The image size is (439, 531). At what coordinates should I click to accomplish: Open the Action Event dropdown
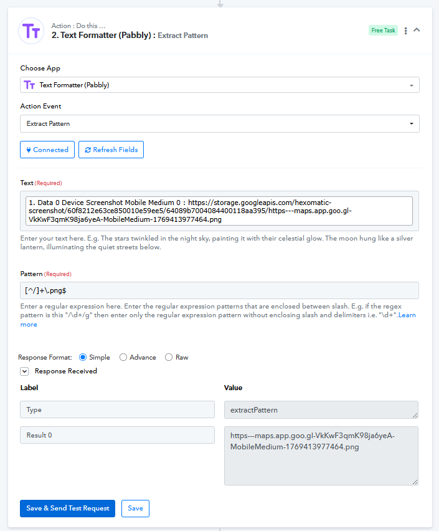point(219,123)
